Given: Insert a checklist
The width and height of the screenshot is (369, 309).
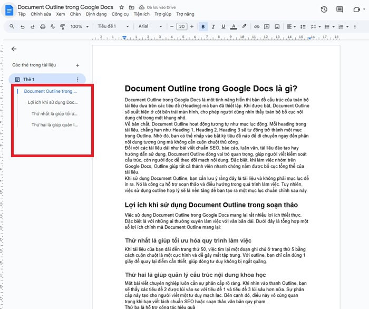Looking at the screenshot, I should (x=313, y=27).
